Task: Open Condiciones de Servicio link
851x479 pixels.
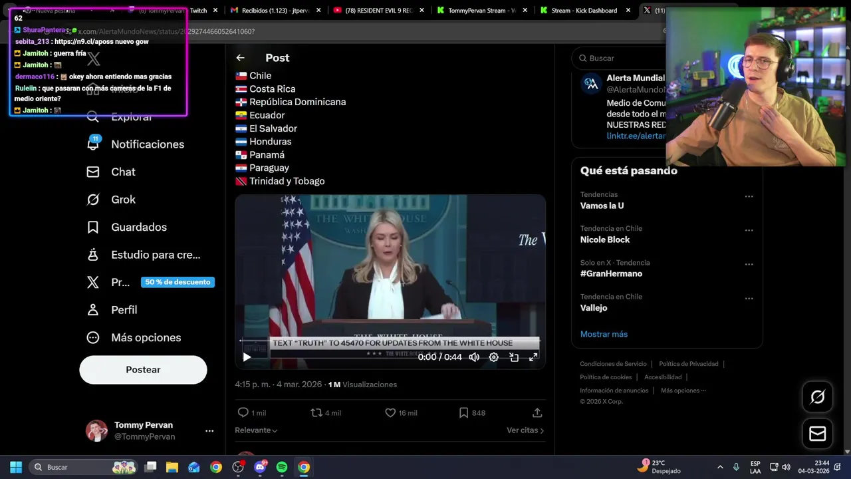Action: 613,364
